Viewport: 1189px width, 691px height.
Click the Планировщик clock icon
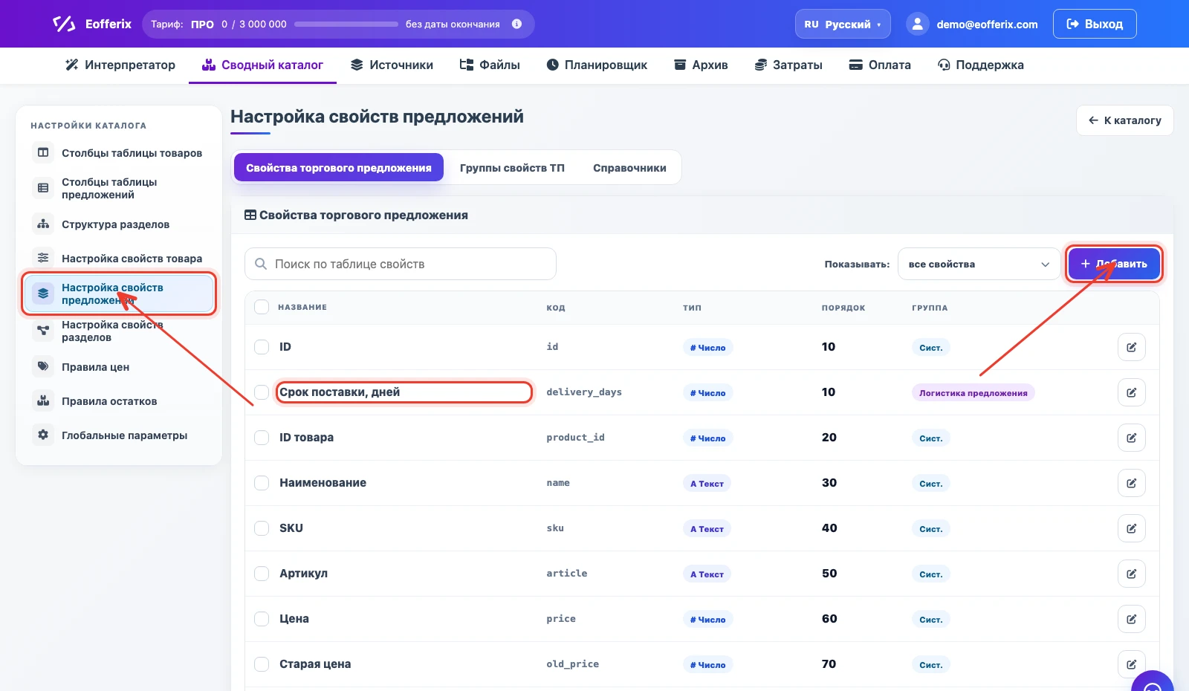tap(552, 65)
